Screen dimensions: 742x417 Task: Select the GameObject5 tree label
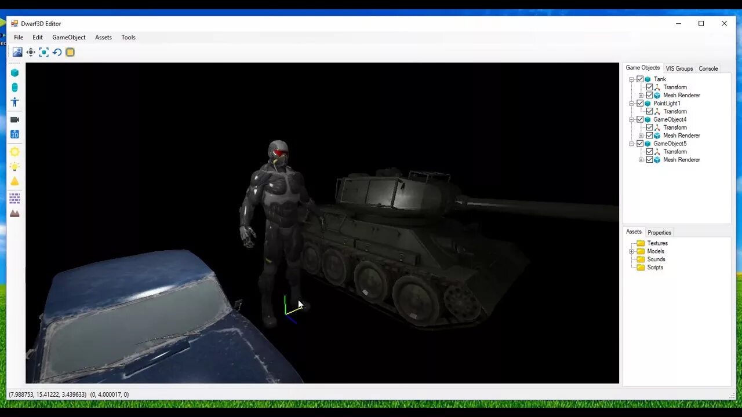(670, 144)
